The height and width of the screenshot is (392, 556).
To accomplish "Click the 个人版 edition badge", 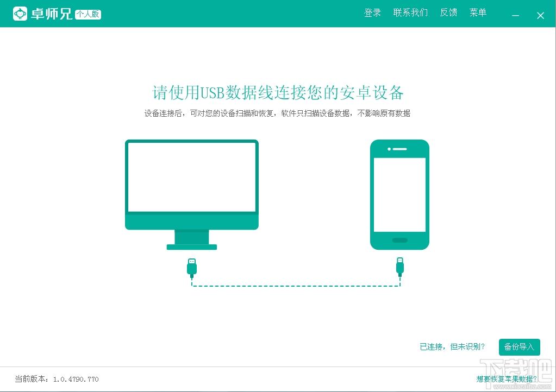I will point(88,14).
